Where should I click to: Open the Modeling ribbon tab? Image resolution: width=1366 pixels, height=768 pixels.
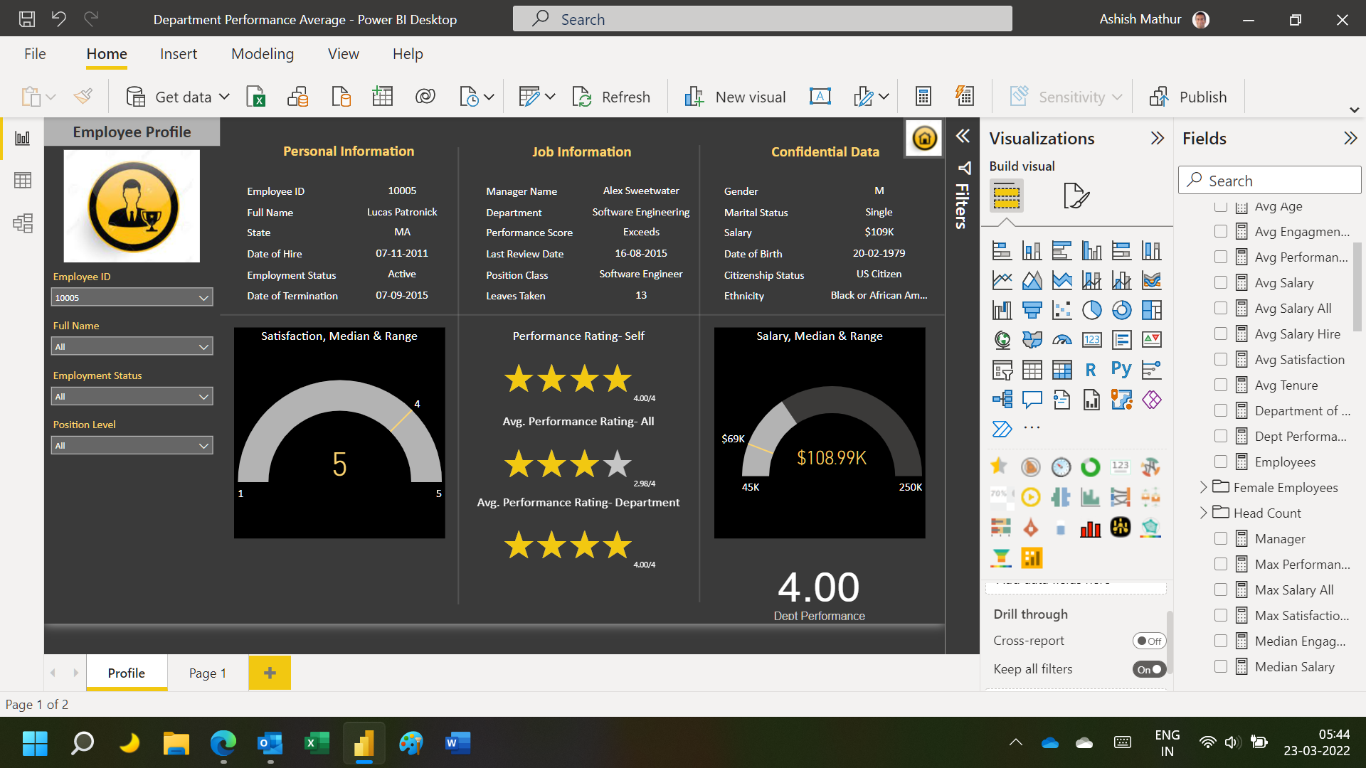point(263,54)
